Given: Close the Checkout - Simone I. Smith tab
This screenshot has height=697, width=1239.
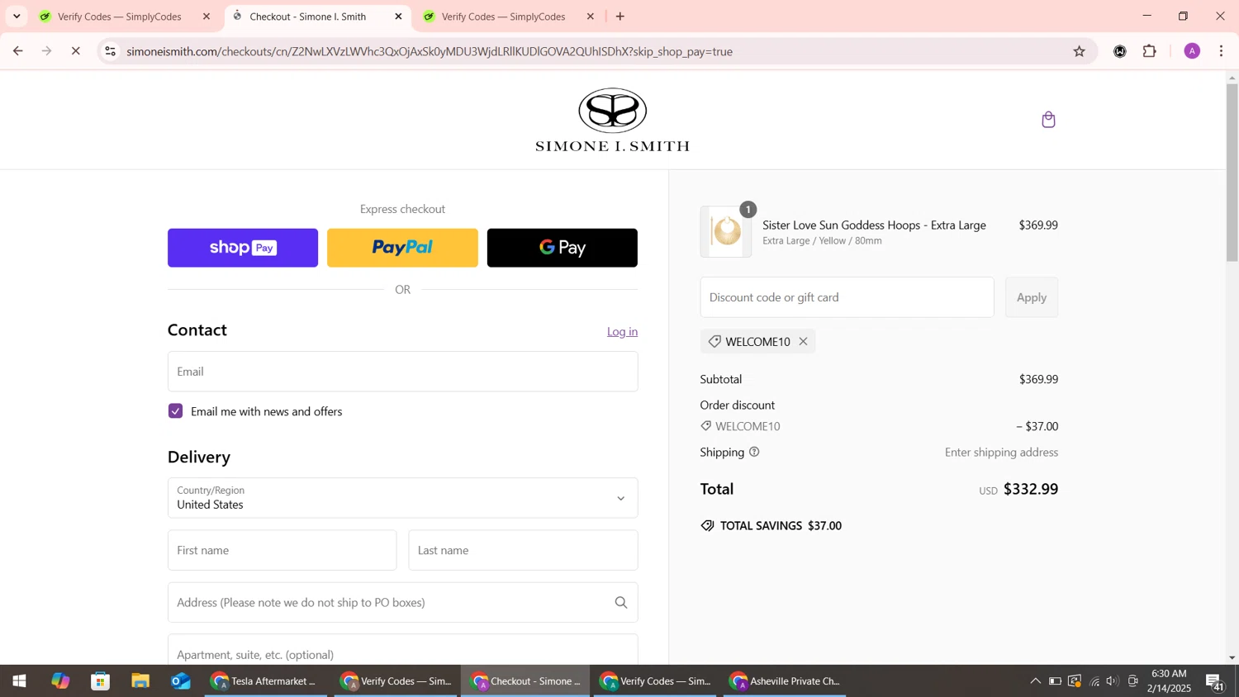Looking at the screenshot, I should [x=398, y=17].
